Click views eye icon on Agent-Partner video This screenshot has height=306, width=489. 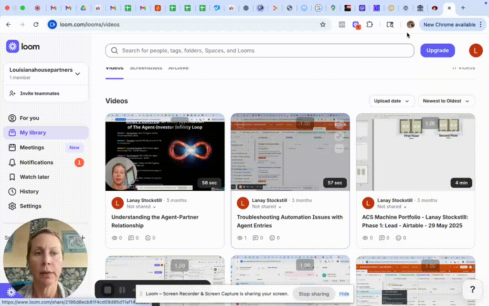[x=115, y=238]
